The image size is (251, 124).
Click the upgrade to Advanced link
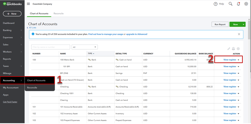pos(137,34)
